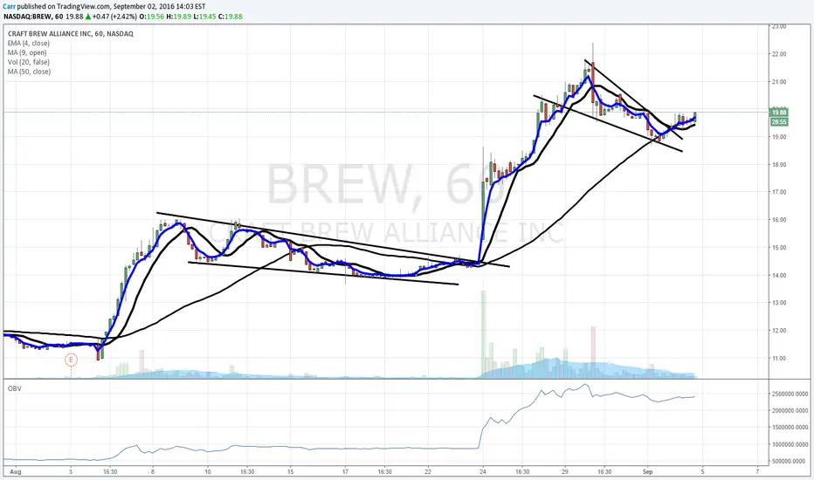The image size is (814, 480).
Task: Click the 14.00 price axis label
Action: (x=779, y=276)
